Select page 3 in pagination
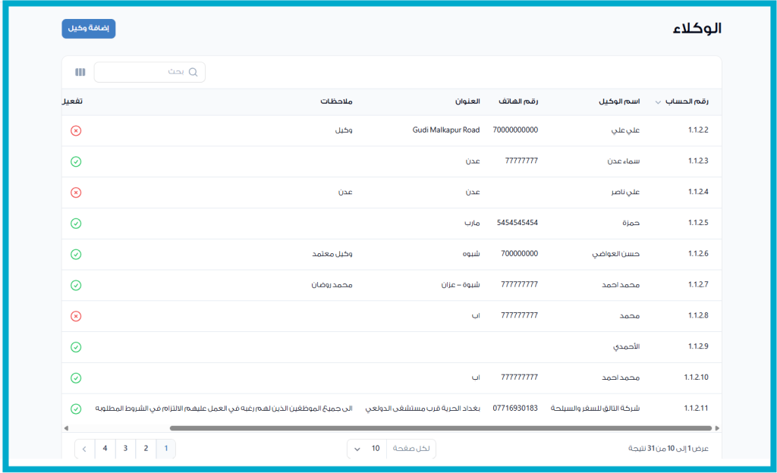The width and height of the screenshot is (777, 473). coord(125,449)
